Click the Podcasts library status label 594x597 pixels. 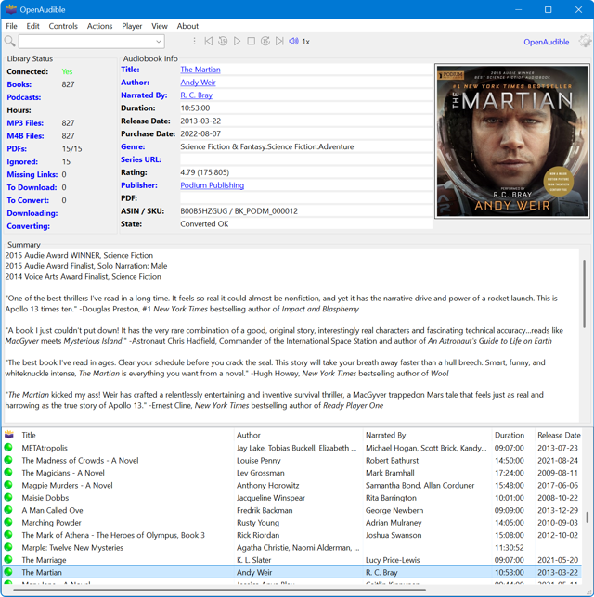click(23, 97)
